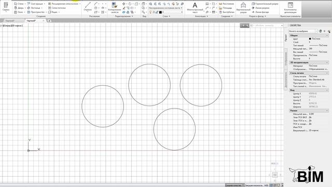Select the Пространство space tool

pos(36,12)
